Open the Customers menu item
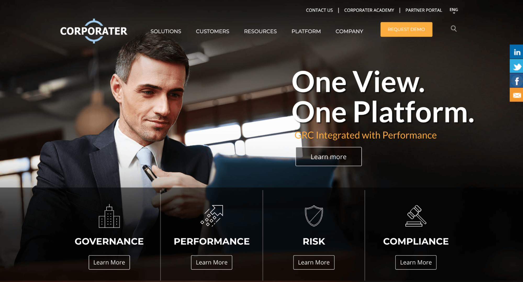The image size is (523, 282). 212,31
